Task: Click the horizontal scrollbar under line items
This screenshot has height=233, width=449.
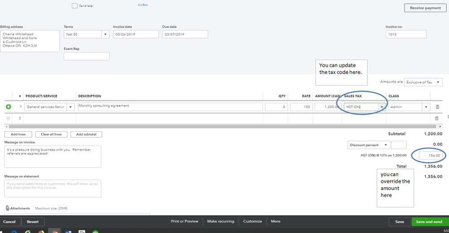Action: click(222, 126)
